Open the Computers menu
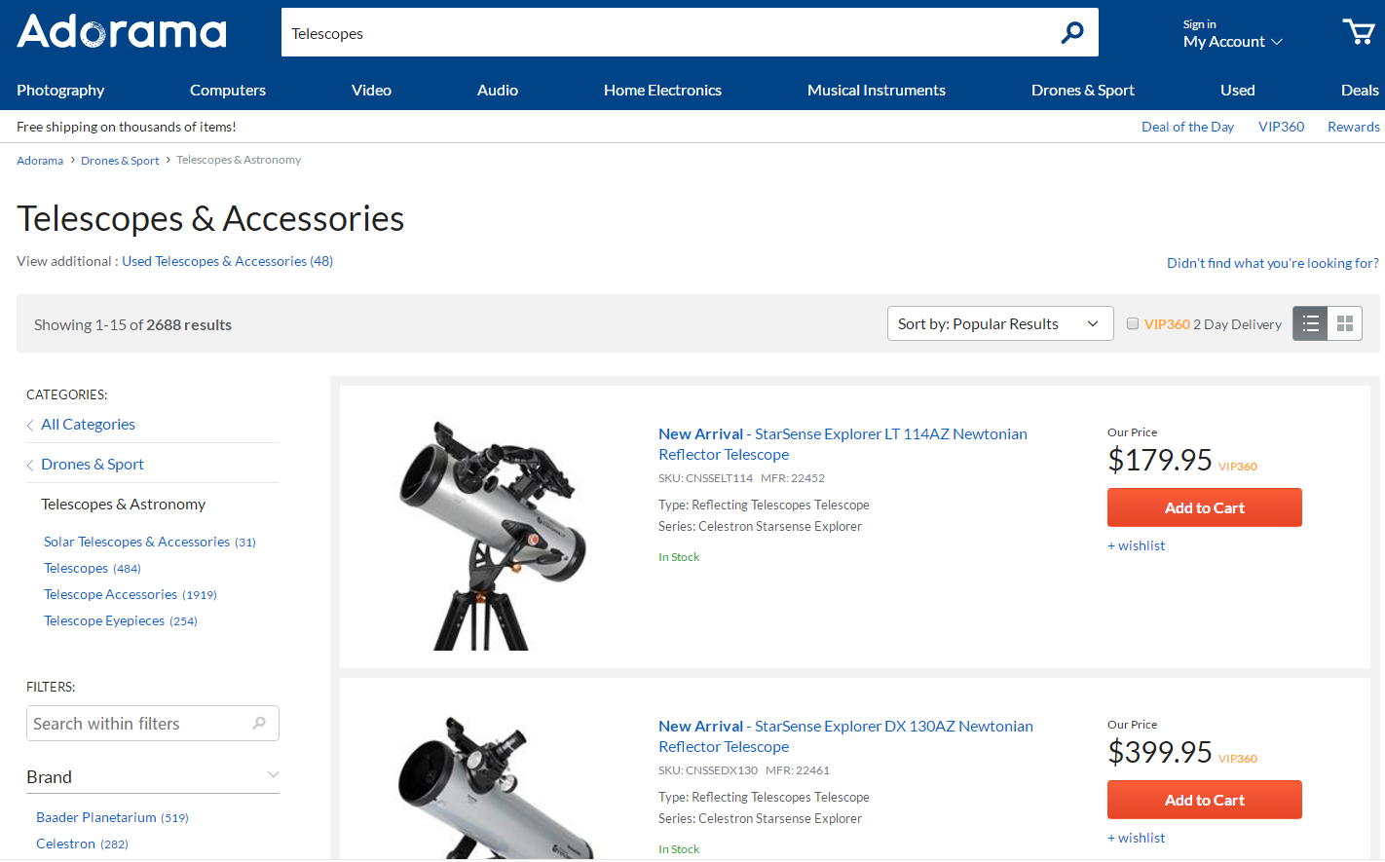The height and width of the screenshot is (862, 1385). click(228, 91)
